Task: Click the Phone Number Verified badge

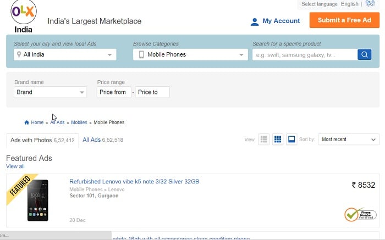Action: (x=360, y=215)
